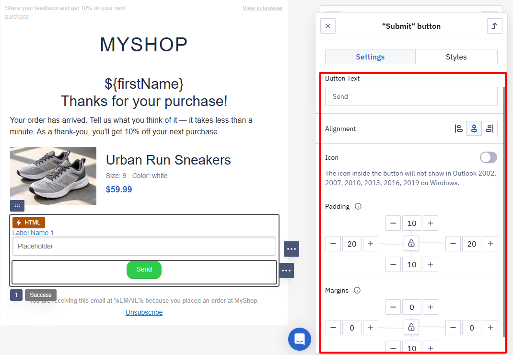Toggle the padding lock icon
Viewport: 513px width, 355px height.
pos(411,243)
